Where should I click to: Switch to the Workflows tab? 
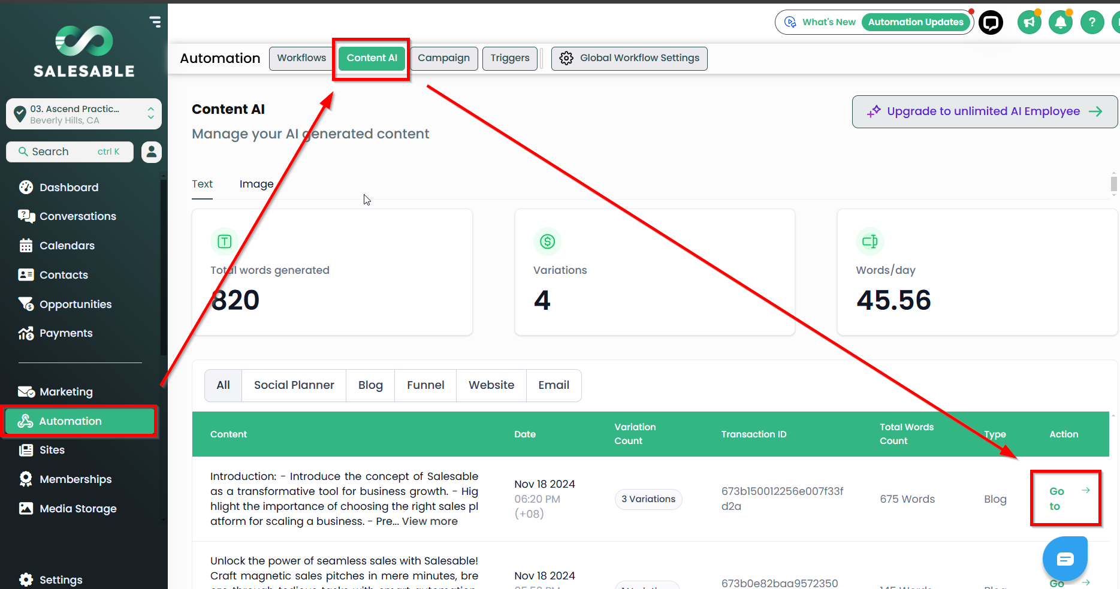(x=301, y=58)
